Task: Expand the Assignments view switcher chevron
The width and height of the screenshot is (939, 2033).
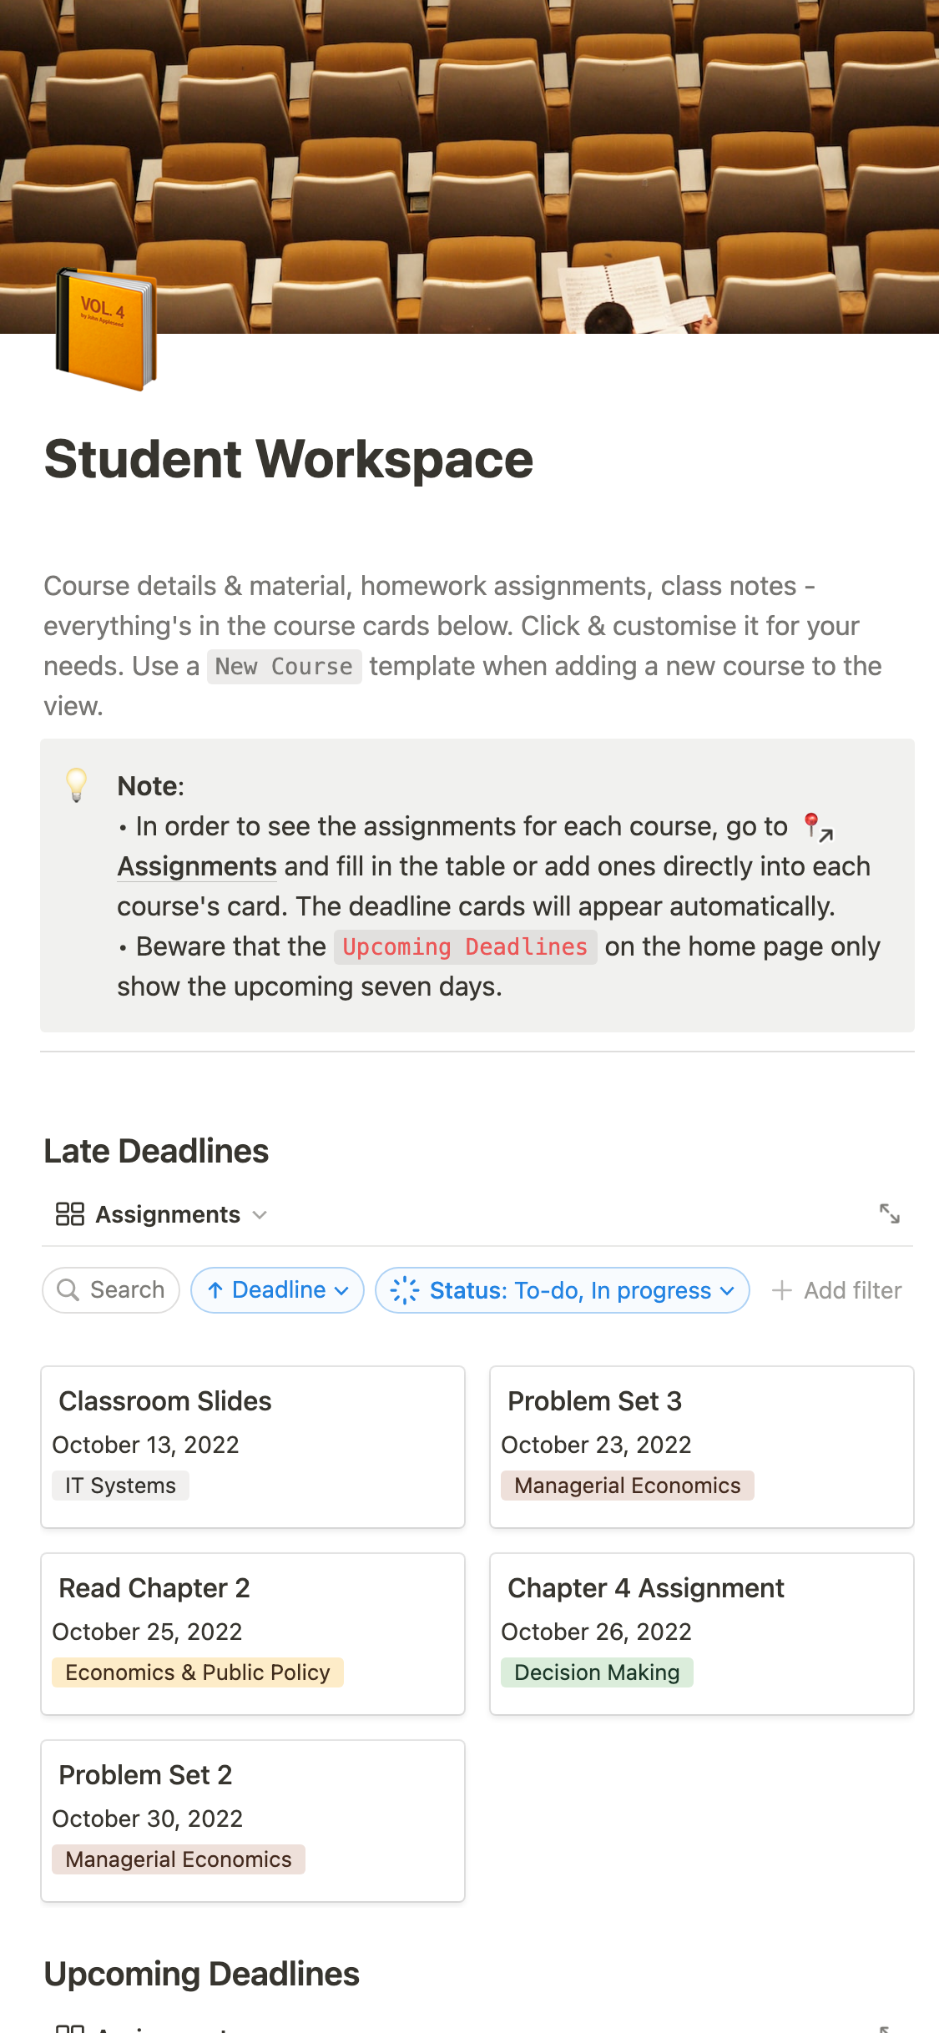Action: (260, 1215)
